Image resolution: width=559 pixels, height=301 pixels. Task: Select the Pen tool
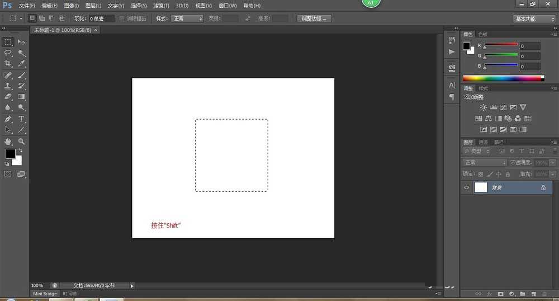click(x=8, y=119)
